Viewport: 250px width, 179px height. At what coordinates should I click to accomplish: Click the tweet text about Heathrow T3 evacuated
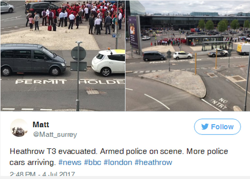[119, 157]
